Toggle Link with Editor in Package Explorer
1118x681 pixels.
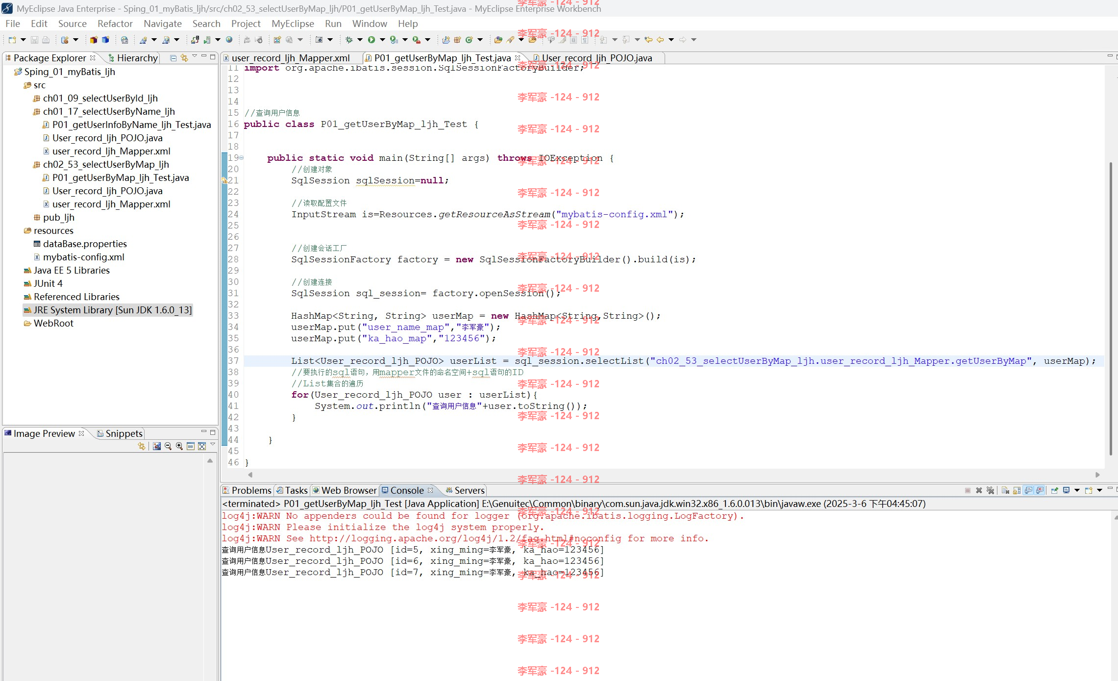[184, 58]
